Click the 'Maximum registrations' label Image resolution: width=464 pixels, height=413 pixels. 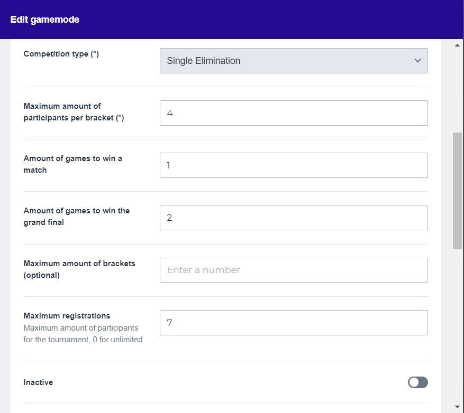[x=67, y=316]
